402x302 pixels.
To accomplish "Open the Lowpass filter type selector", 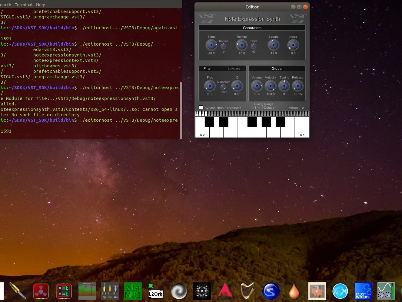I will pyautogui.click(x=234, y=69).
